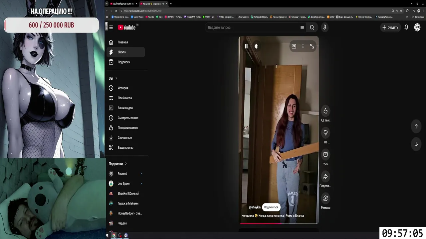Viewport: 426px width, 239px height.
Task: Create a remix with Ремикс icon
Action: pos(325,199)
